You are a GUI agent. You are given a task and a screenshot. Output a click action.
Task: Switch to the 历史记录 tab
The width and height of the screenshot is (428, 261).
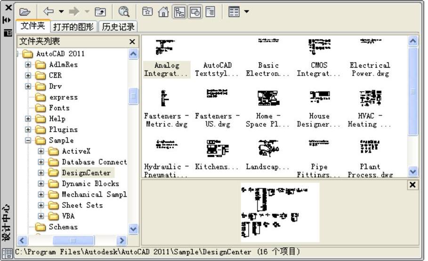pyautogui.click(x=118, y=27)
